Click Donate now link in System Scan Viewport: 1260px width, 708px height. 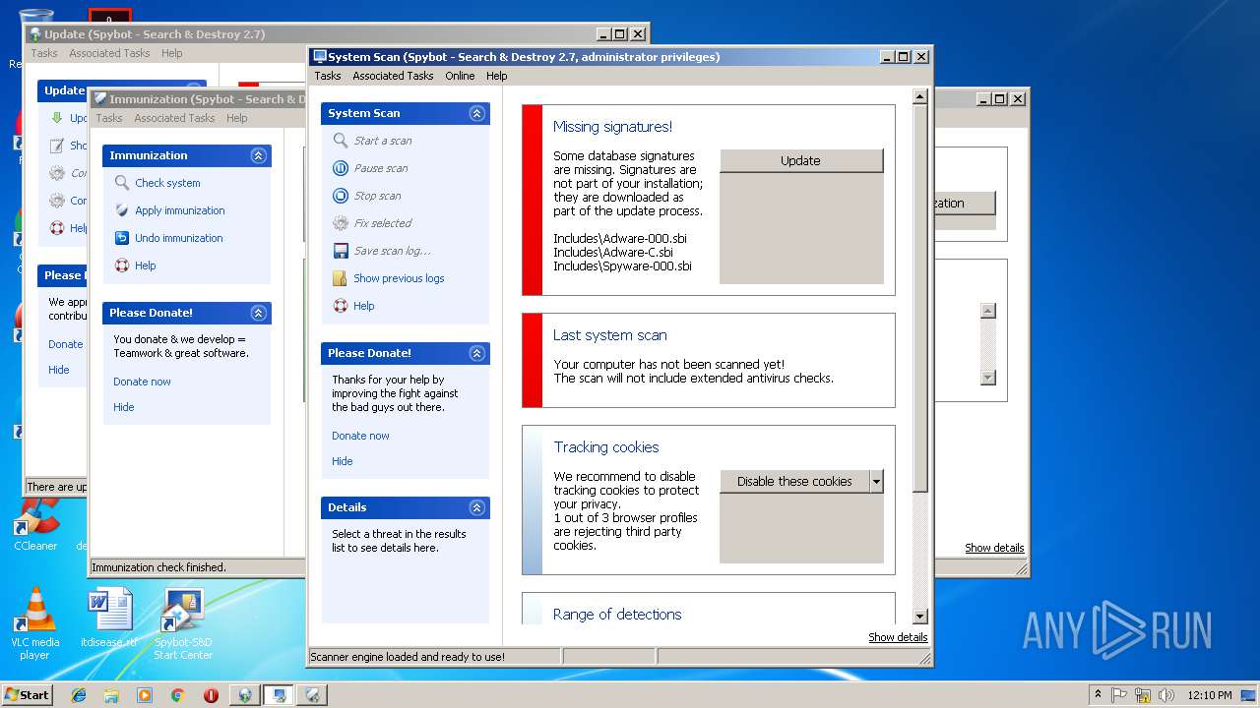point(360,436)
